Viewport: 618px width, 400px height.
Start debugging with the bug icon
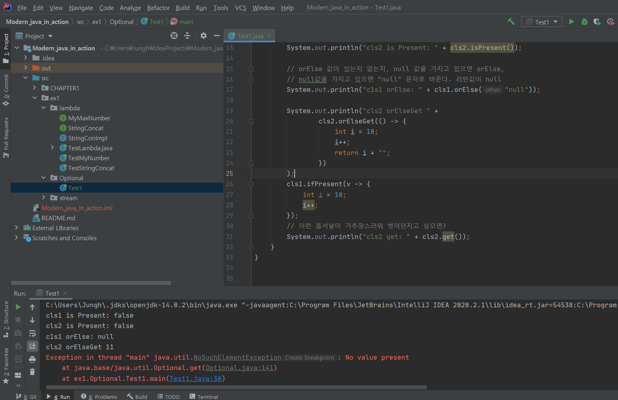(584, 22)
